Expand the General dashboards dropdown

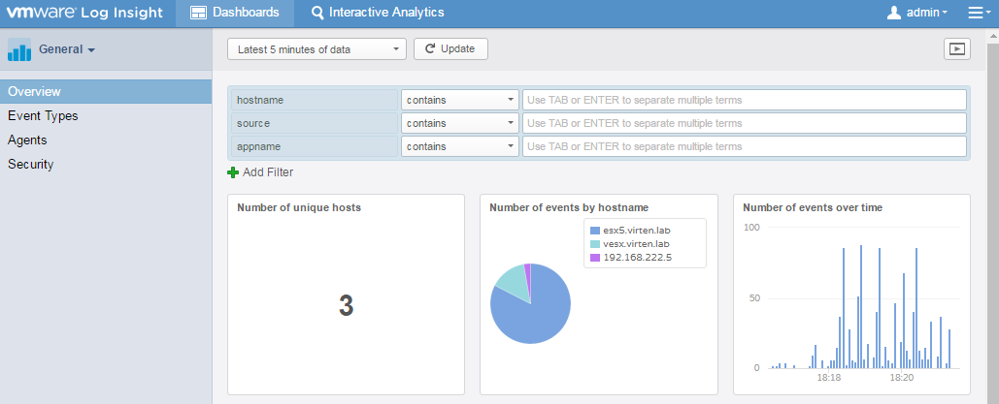[67, 49]
